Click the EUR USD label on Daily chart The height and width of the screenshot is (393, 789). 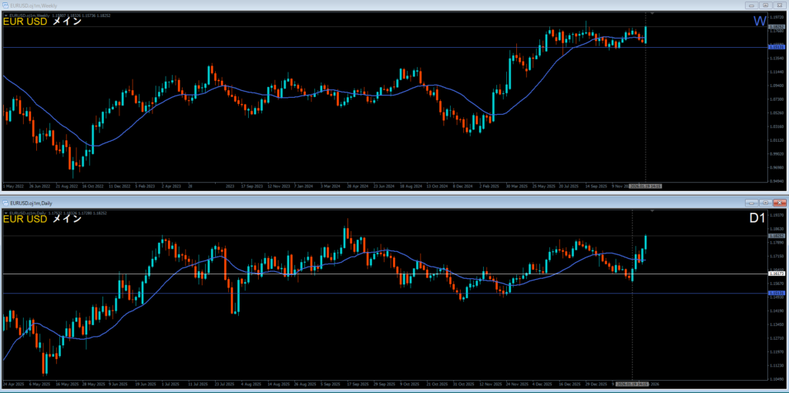25,220
